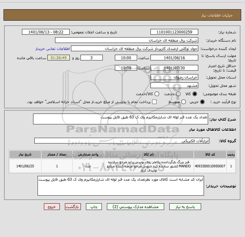Viewport: 245px width, 237px height.
Task: Select the کالا radio button
Action: (x=195, y=94)
